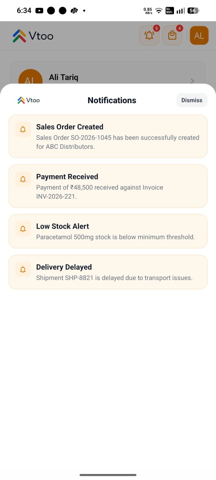Tap the bell icon on Low Stock Alert
The image size is (216, 480).
tap(23, 229)
